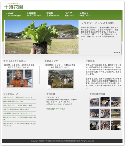Open blog post 食卓やご家庭の室内で栽培できる土
The height and width of the screenshot is (146, 125).
coord(16,109)
